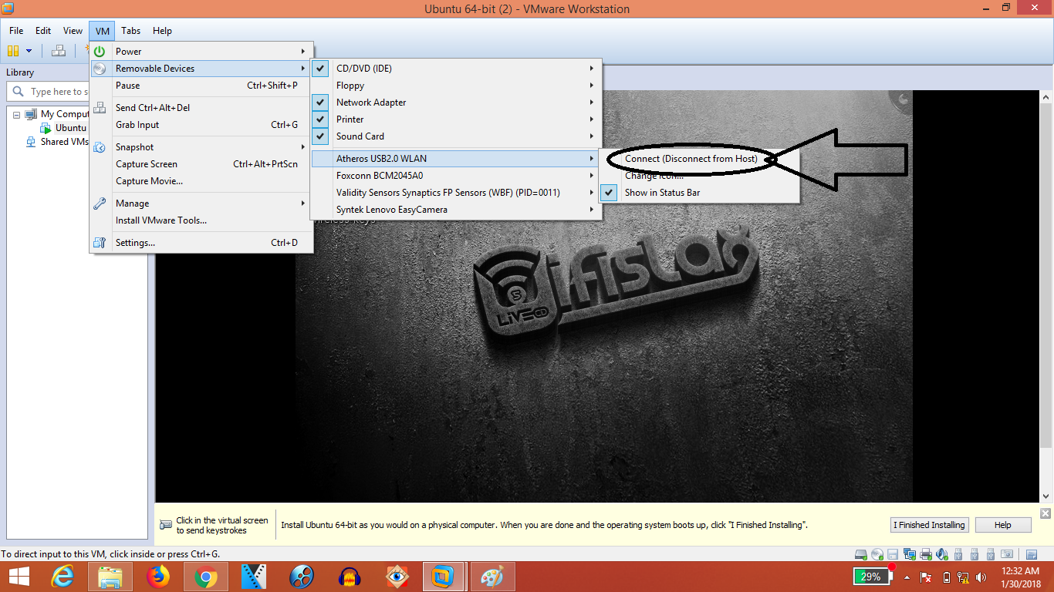Toggle the Sound Card device checkmark
Image resolution: width=1054 pixels, height=592 pixels.
click(x=321, y=136)
